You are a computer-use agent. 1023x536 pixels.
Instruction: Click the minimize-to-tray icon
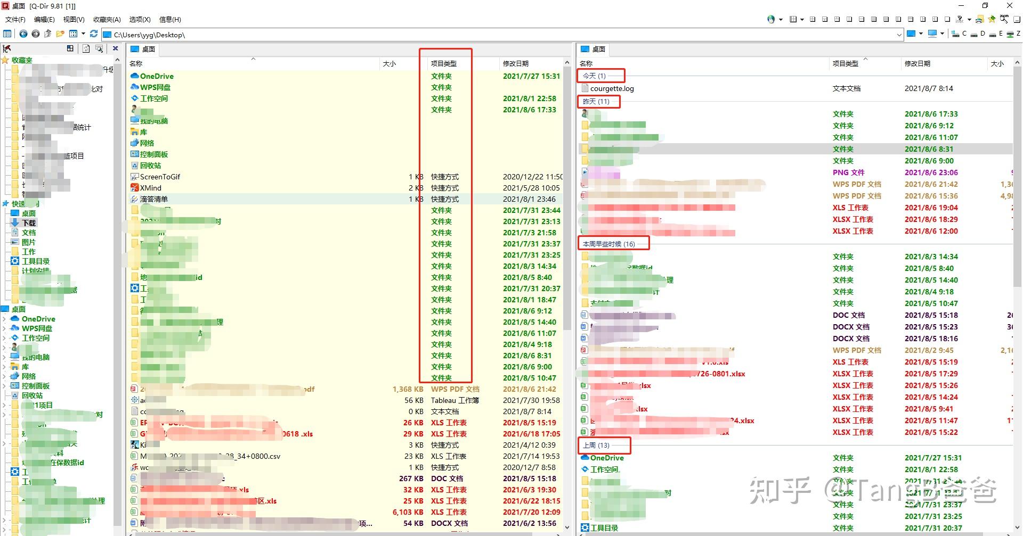pos(1017,19)
